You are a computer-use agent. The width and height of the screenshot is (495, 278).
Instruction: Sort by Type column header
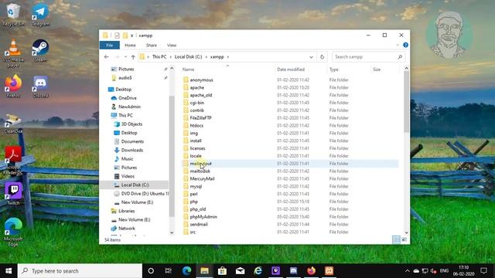[x=333, y=69]
